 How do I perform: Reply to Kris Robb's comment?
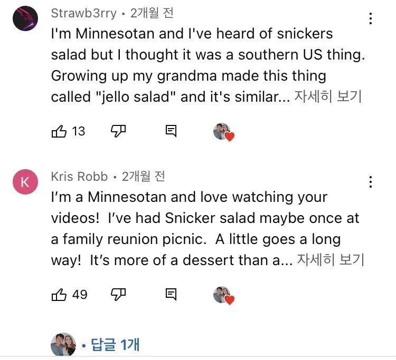[171, 295]
